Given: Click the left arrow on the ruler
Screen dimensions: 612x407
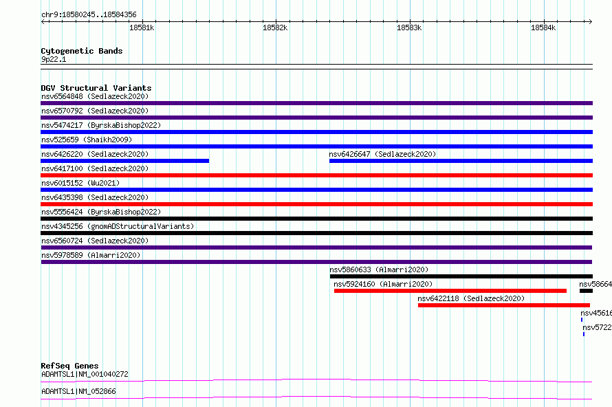Looking at the screenshot, I should tap(43, 21).
